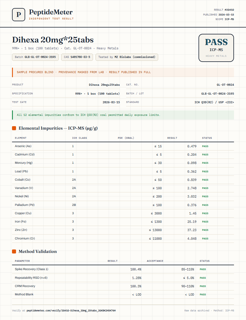Click the ACCEPTANCE column header
The height and width of the screenshot is (320, 246).
click(155, 261)
